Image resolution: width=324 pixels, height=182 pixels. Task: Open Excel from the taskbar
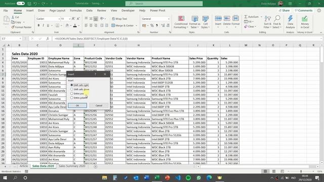(x=157, y=177)
